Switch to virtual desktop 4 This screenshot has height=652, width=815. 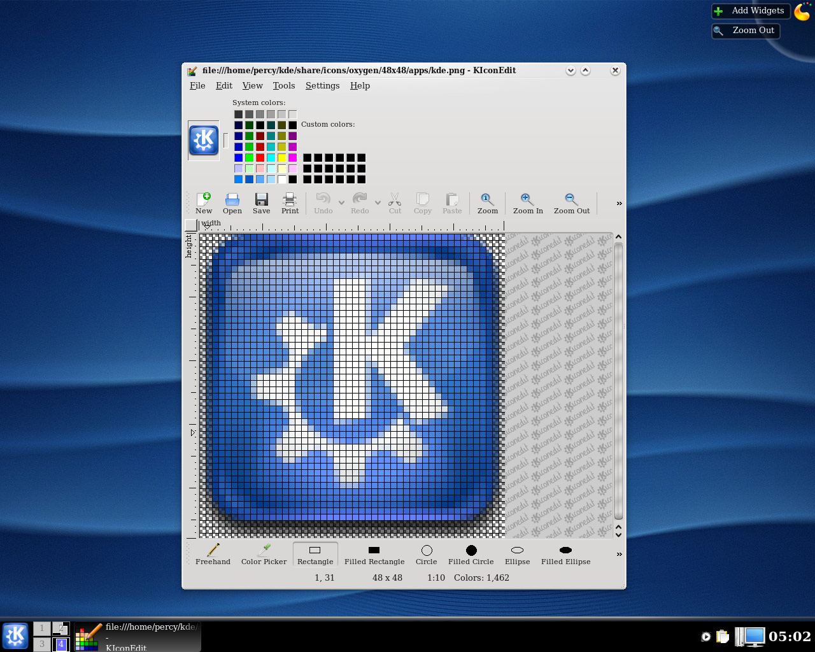click(x=61, y=644)
